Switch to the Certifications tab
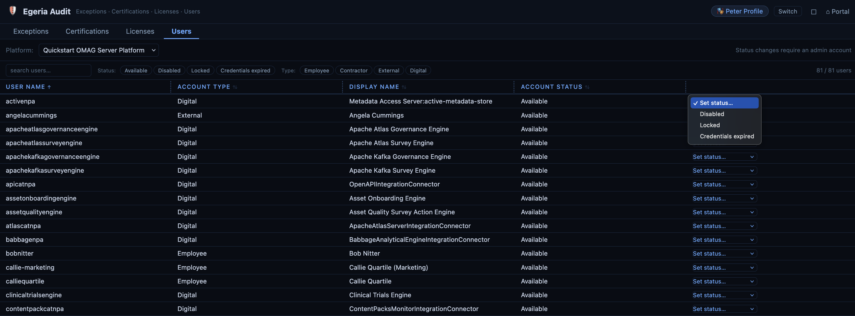This screenshot has width=855, height=316. (87, 31)
